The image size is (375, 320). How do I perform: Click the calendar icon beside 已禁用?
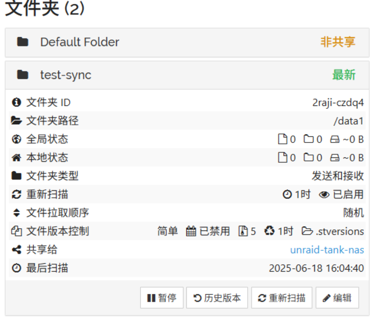click(191, 231)
